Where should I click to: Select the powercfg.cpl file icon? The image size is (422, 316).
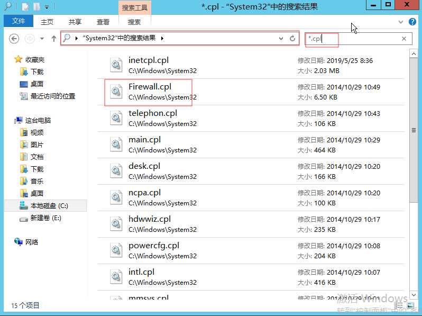(x=116, y=250)
